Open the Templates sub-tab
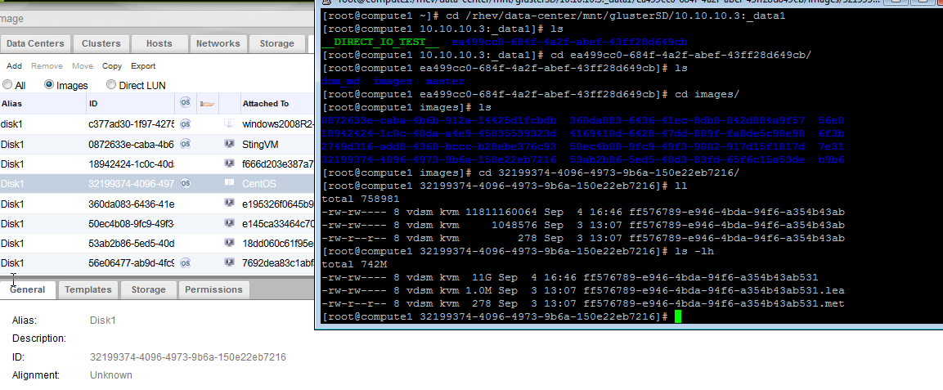 tap(88, 289)
